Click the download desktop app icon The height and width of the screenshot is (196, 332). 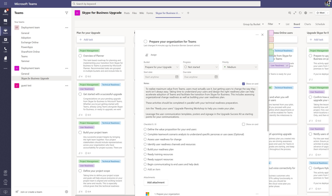pos(5,192)
